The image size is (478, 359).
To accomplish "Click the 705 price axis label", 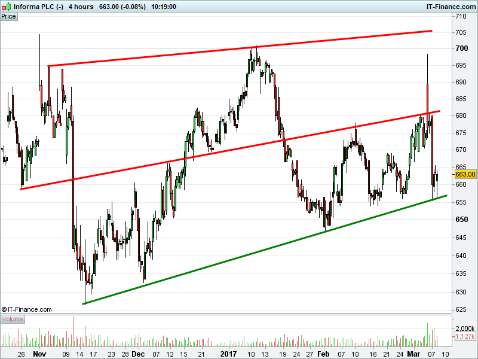I will (x=461, y=32).
